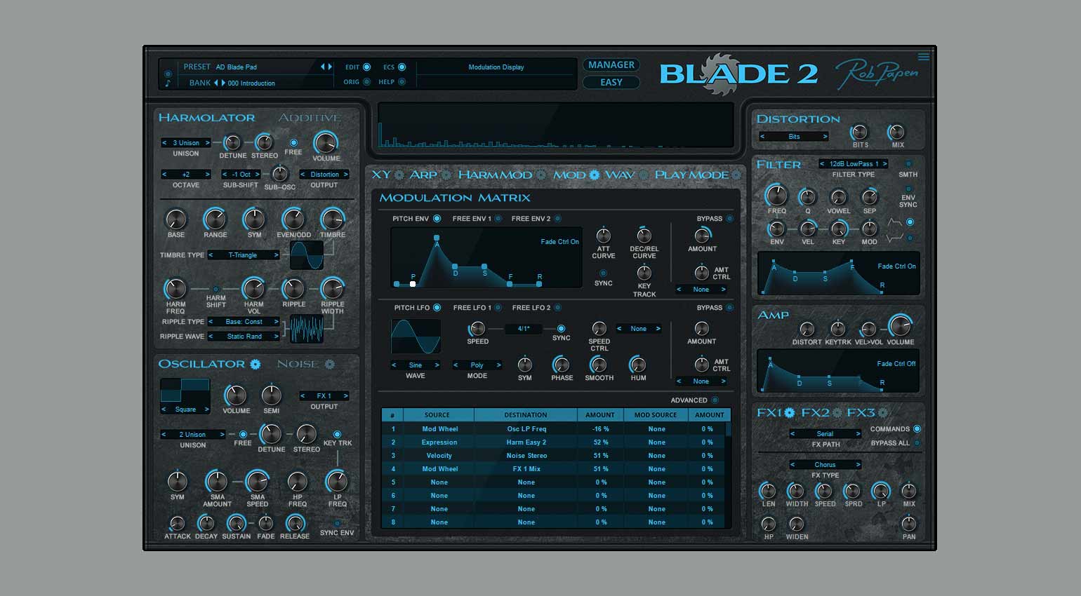Click the Harmolator Detune knob

232,142
